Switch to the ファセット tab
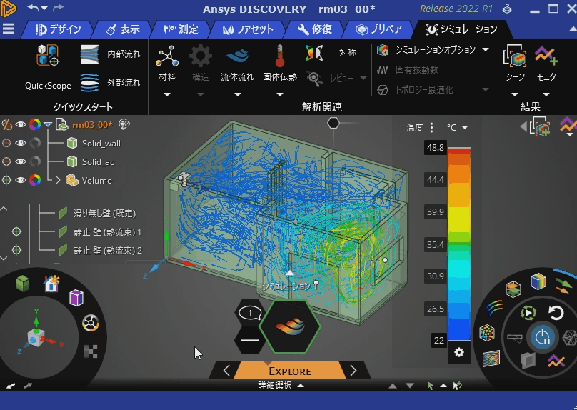This screenshot has height=410, width=577. pos(248,29)
